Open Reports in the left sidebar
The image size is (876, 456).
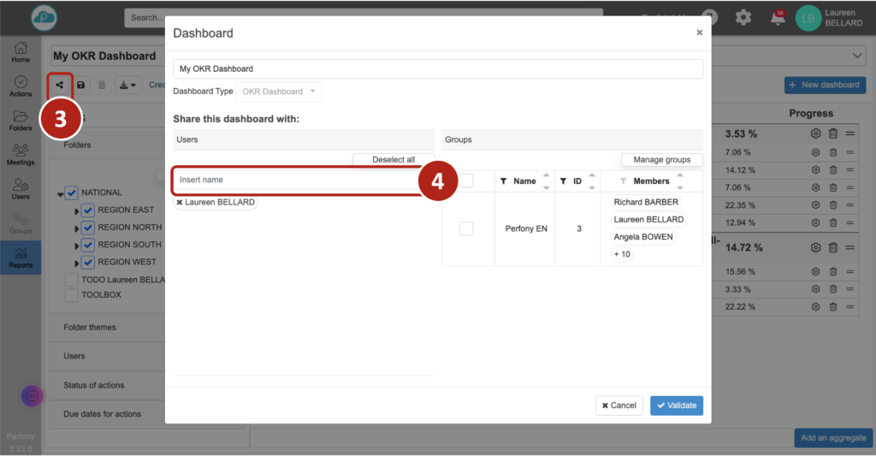[21, 256]
